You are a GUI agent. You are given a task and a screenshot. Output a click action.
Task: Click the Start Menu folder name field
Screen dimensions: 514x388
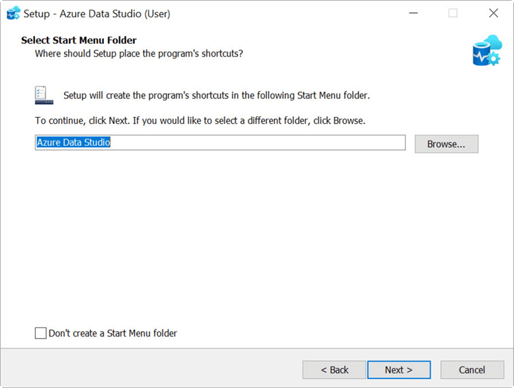click(x=220, y=142)
